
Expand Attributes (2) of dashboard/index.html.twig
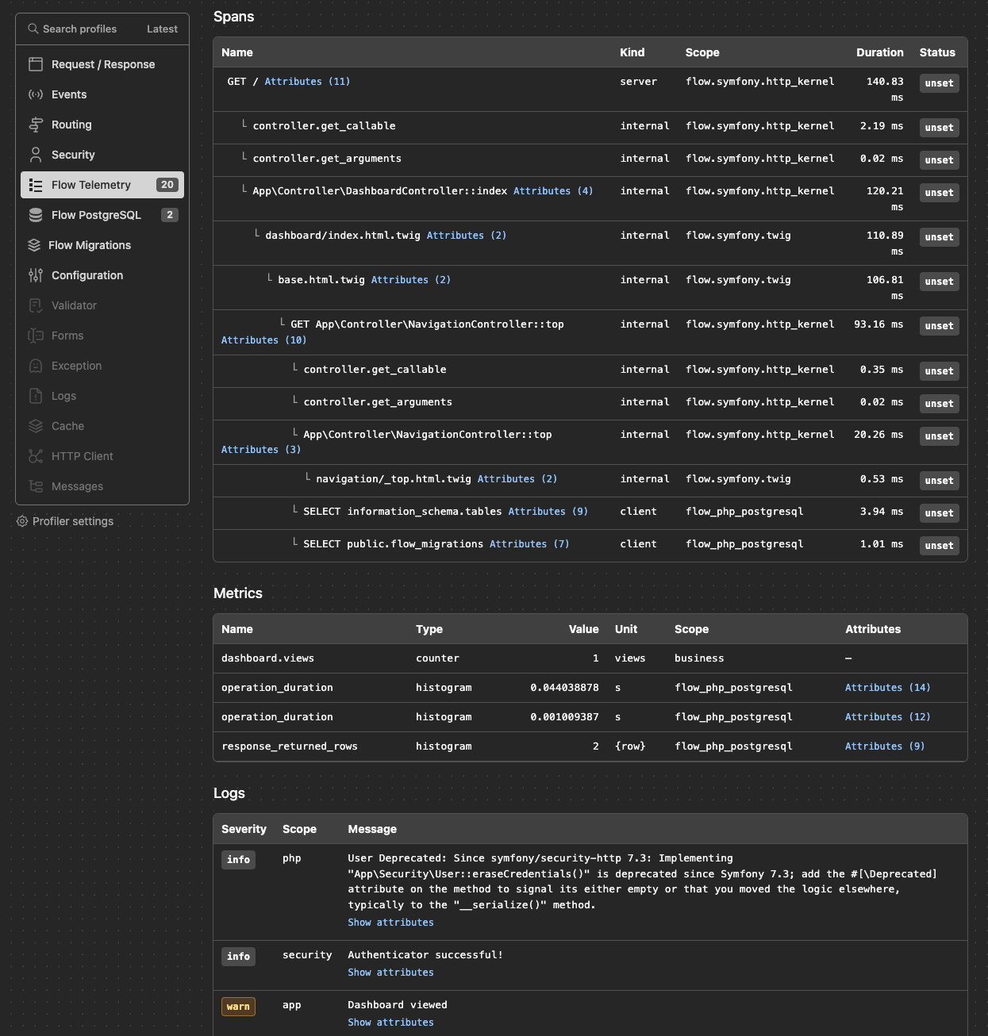point(467,236)
